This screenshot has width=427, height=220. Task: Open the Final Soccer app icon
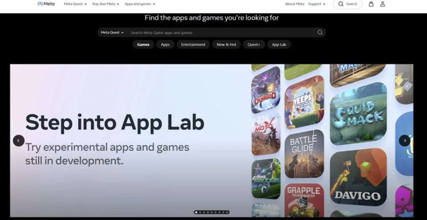tap(266, 178)
